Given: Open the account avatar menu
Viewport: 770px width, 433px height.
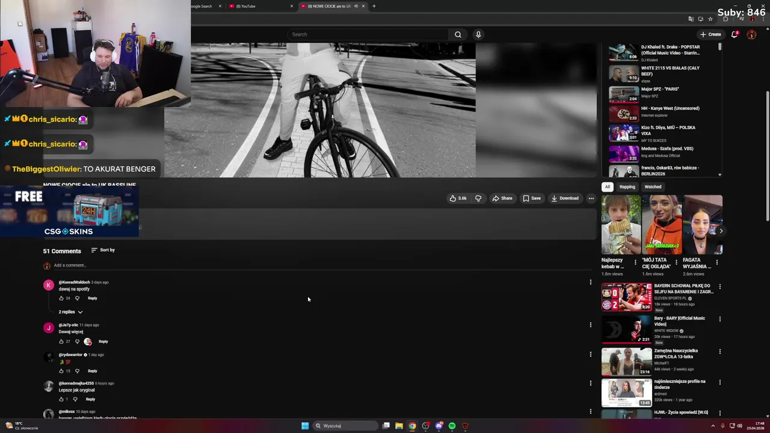Looking at the screenshot, I should pos(751,34).
